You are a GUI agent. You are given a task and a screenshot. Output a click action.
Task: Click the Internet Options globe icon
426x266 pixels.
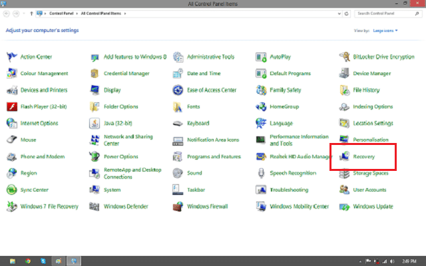tap(12, 123)
